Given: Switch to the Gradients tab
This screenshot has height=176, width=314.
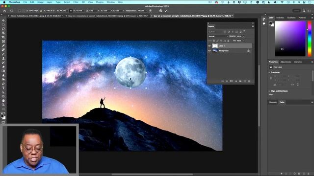Looking at the screenshot, I should coord(291,18).
